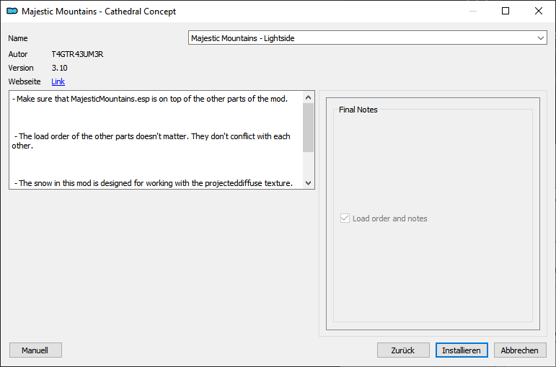Close the installer dialog with X

pos(539,12)
